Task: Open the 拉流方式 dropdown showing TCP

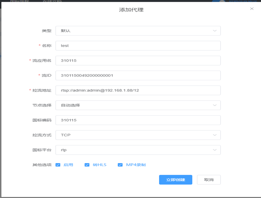Action: 138,135
